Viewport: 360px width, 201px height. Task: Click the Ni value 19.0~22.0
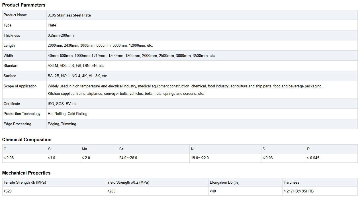point(200,158)
